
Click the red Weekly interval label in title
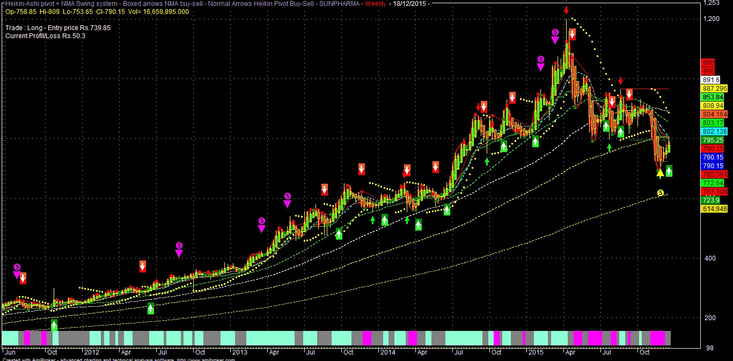(376, 4)
